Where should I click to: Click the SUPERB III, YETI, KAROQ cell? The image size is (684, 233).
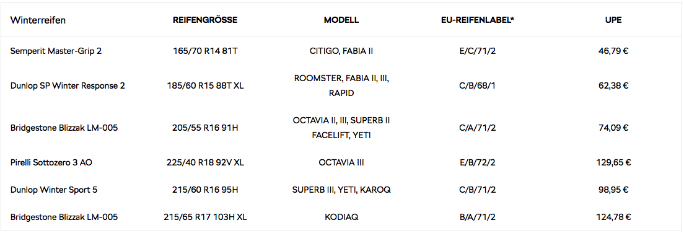point(341,190)
